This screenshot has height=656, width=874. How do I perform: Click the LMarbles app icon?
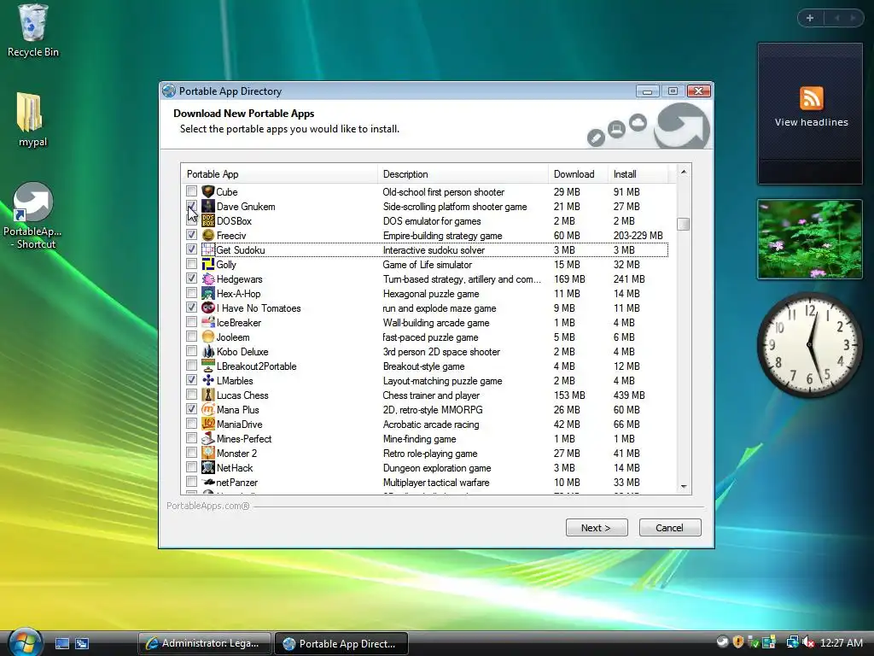pos(208,380)
